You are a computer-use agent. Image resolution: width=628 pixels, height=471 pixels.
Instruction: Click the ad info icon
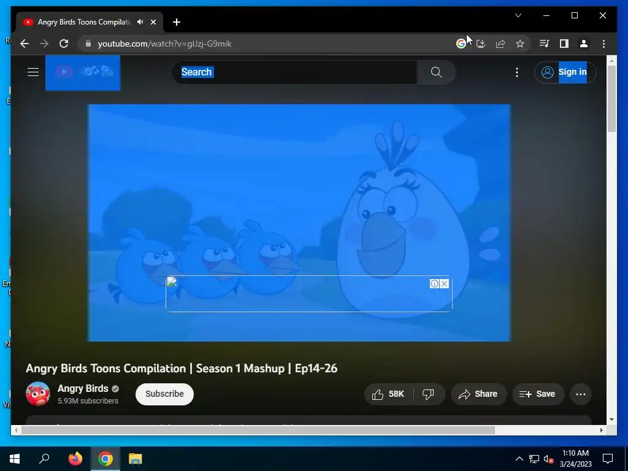[x=435, y=283]
